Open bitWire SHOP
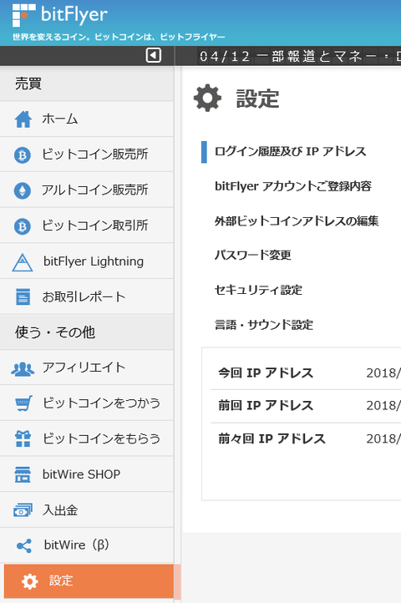The image size is (401, 603). click(87, 474)
